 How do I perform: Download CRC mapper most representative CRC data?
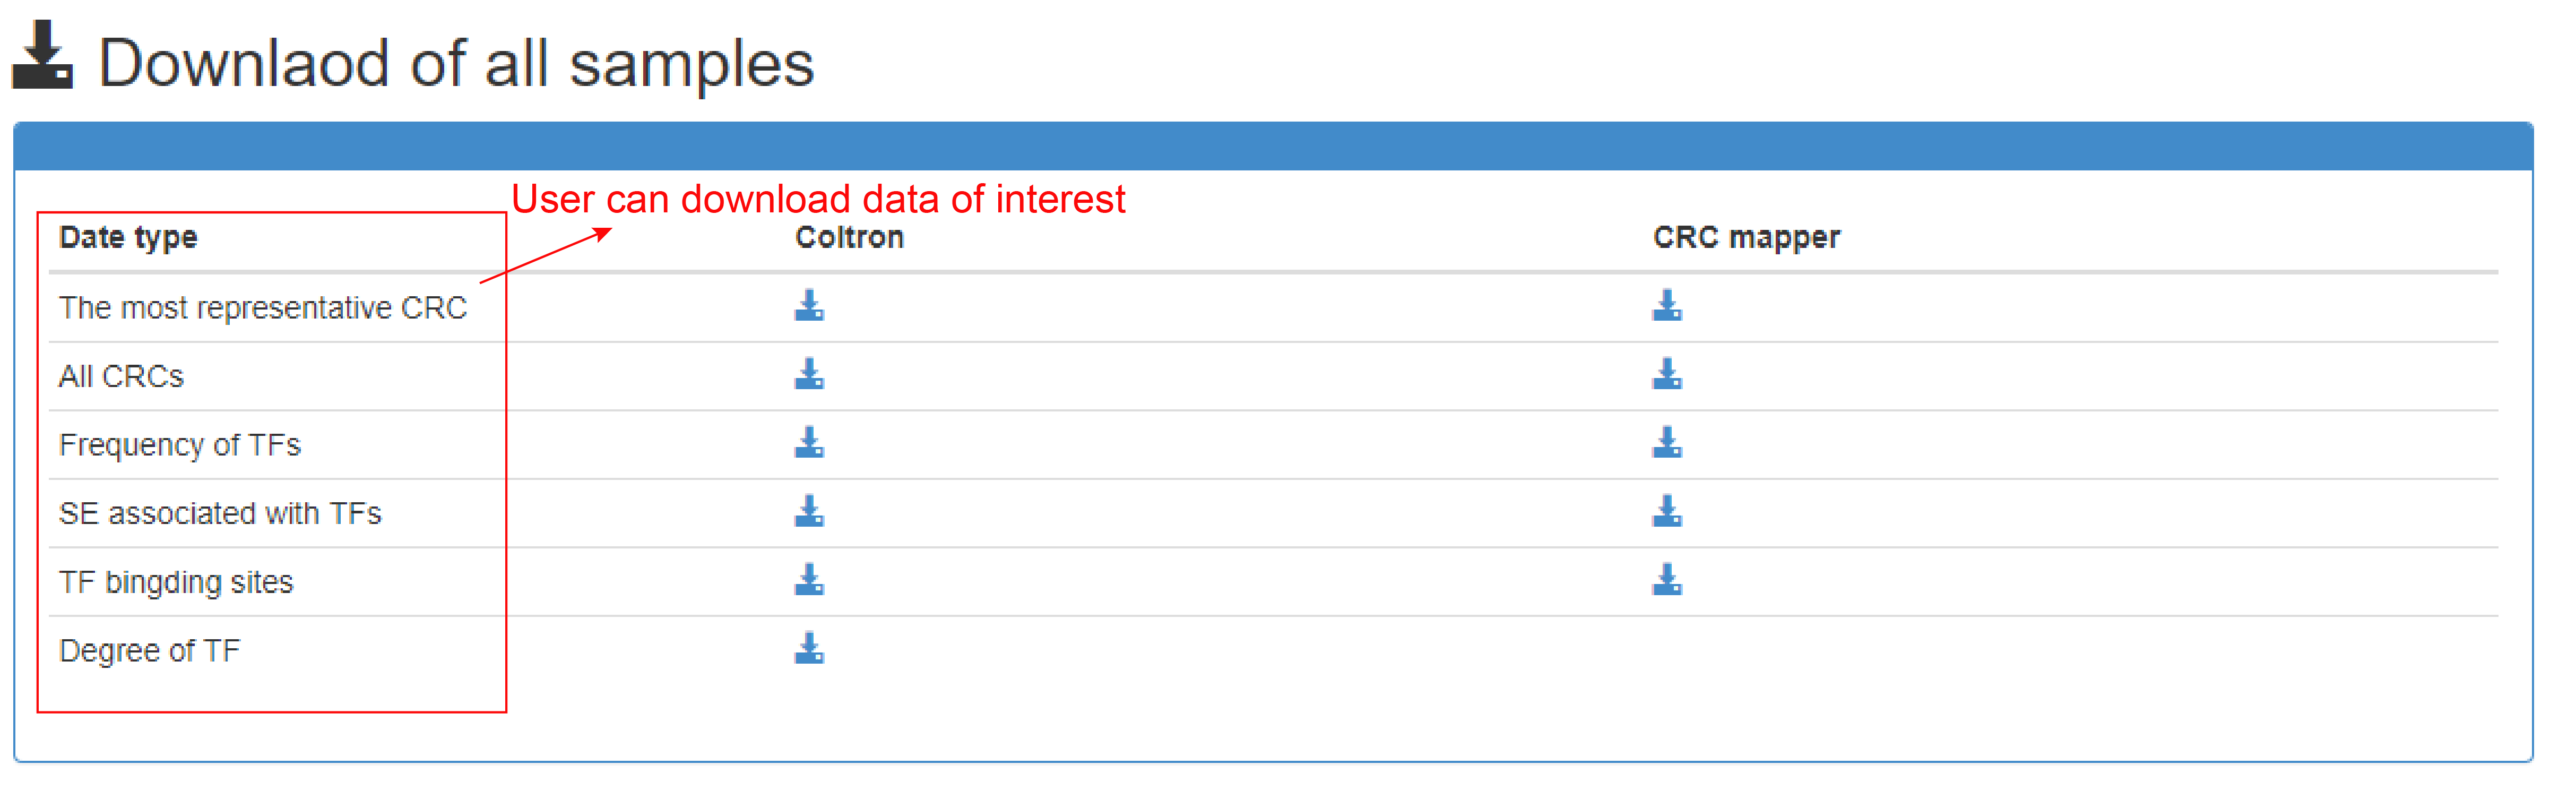coord(1667,306)
